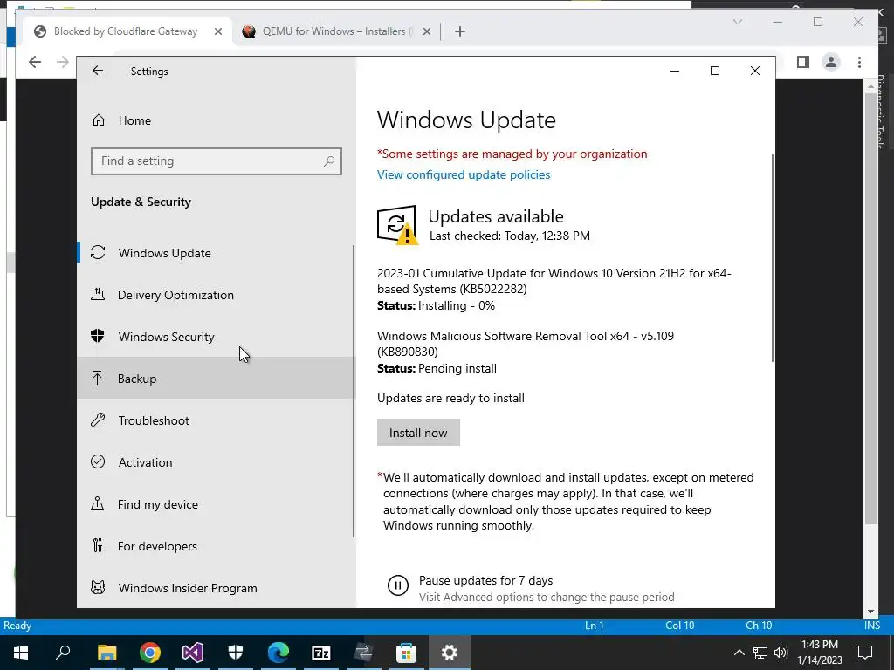Click 'Ln 1' in Visual Studio status bar
This screenshot has height=670, width=894.
coord(594,626)
